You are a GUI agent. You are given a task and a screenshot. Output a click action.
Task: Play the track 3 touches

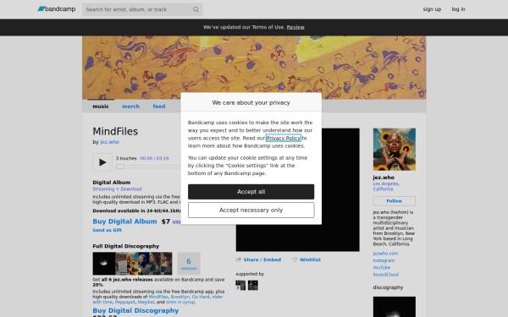(102, 162)
